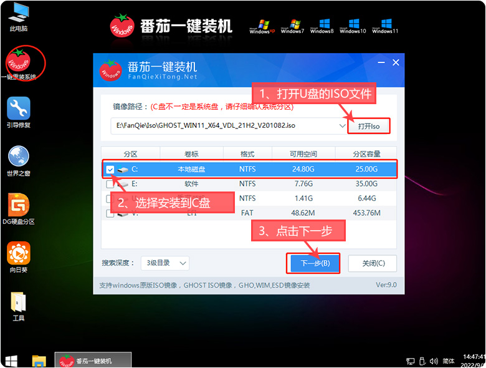Close the 番茄一键装机 dialog with X

tap(396, 62)
